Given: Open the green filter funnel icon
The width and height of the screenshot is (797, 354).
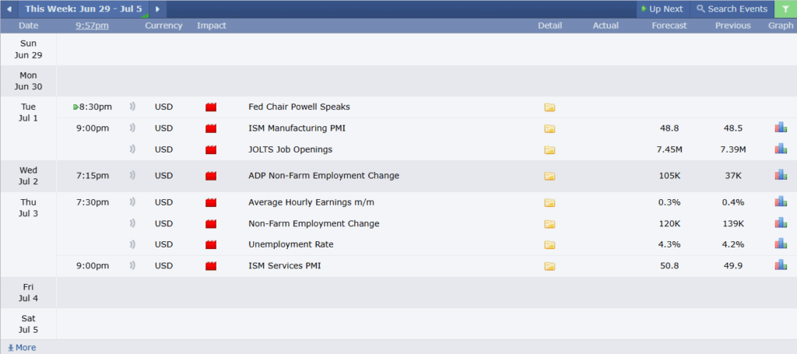Looking at the screenshot, I should pyautogui.click(x=785, y=9).
